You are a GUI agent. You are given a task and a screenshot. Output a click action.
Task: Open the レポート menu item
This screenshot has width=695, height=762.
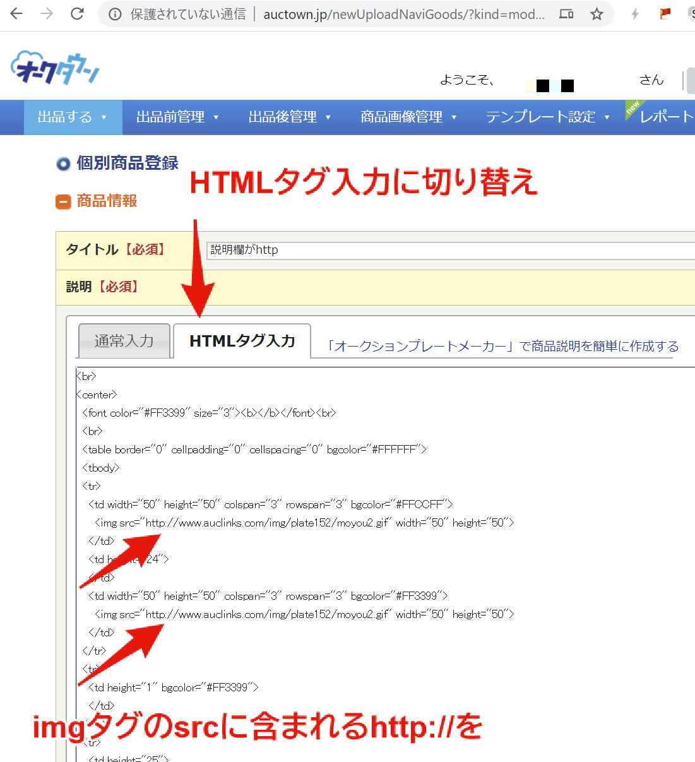(666, 117)
